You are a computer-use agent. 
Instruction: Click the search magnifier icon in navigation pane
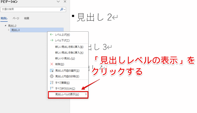click(61, 9)
